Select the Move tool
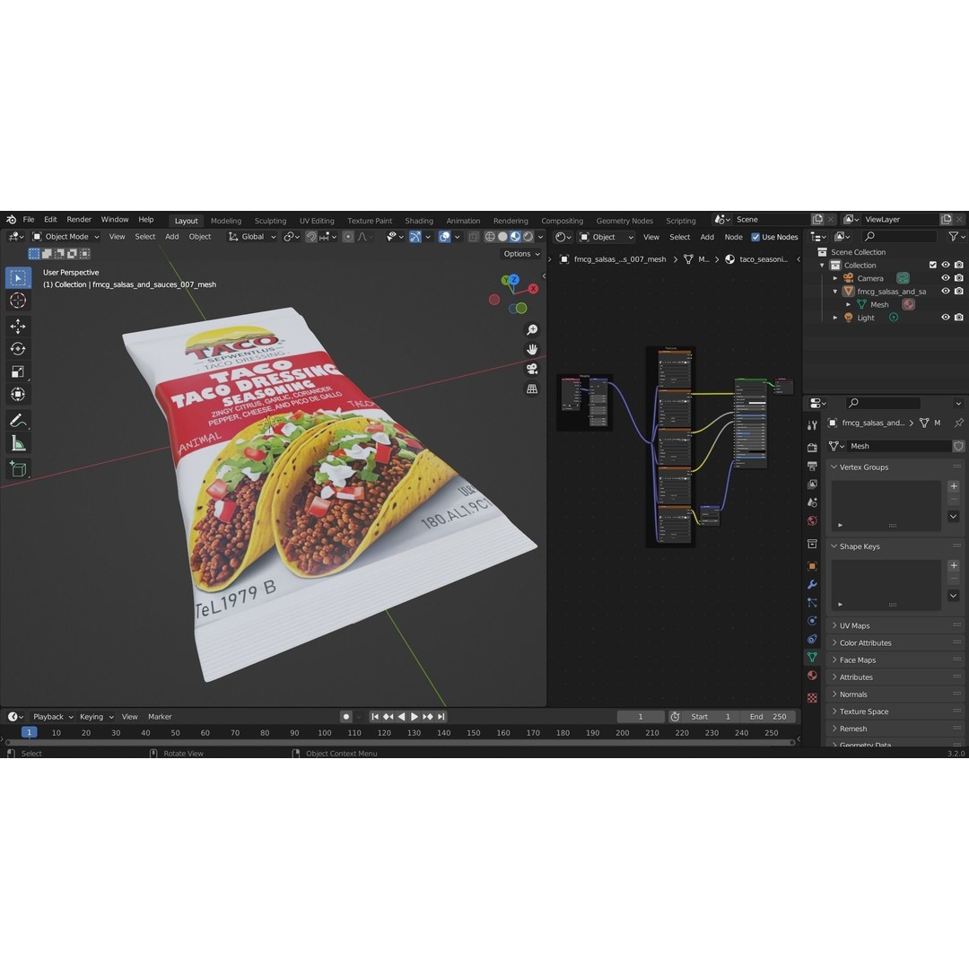969x969 pixels. (x=18, y=326)
